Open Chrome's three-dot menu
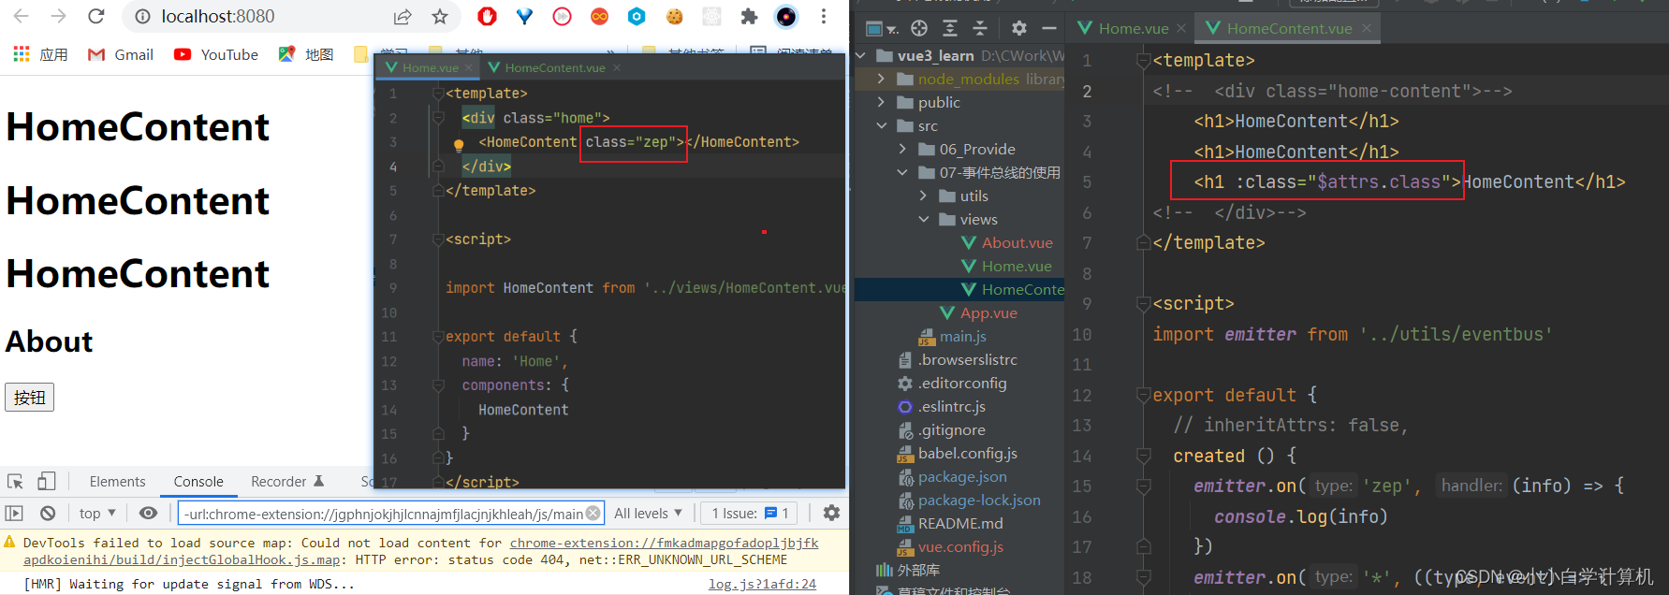The height and width of the screenshot is (595, 1669). [824, 16]
